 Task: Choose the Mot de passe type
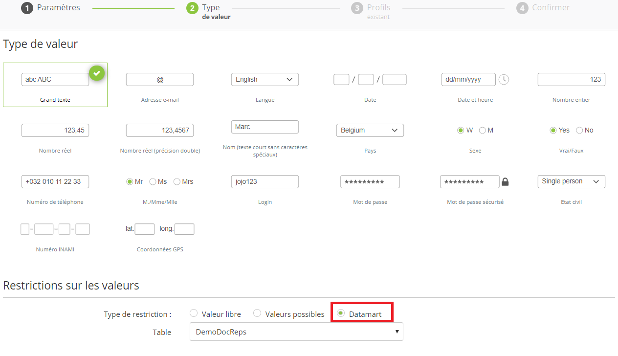pyautogui.click(x=370, y=182)
